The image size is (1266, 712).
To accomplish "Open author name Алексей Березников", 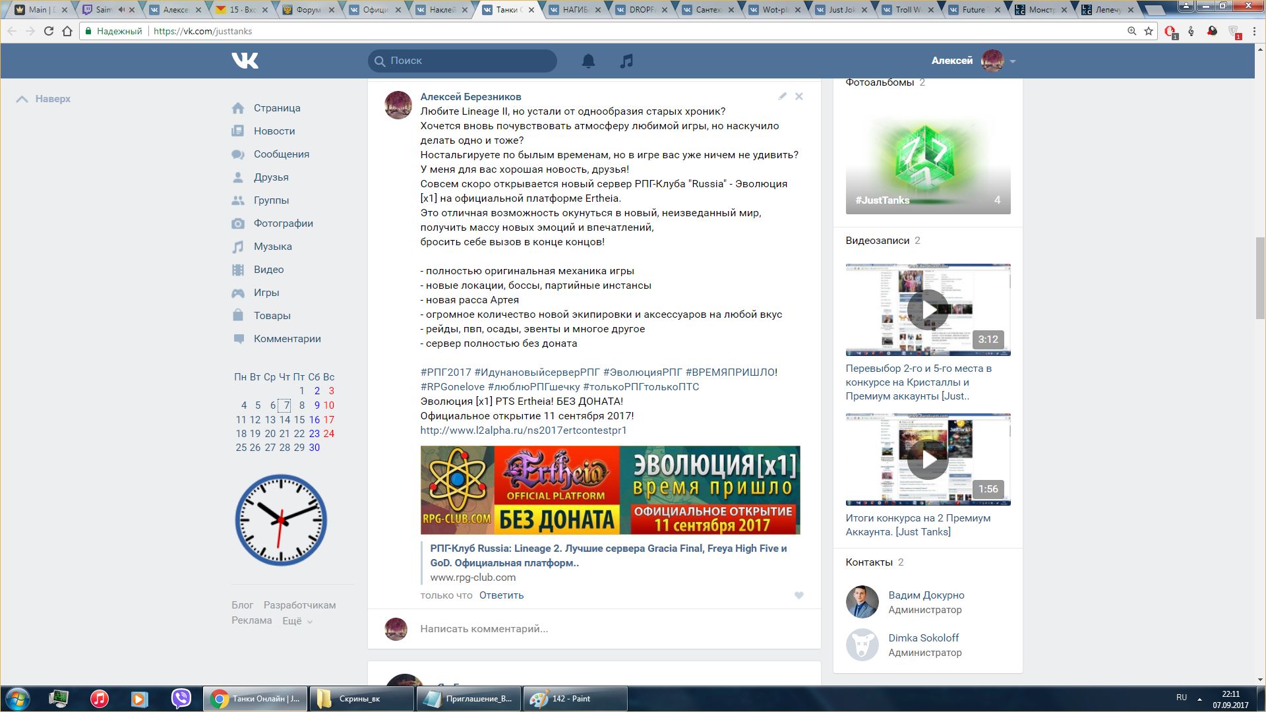I will coord(471,97).
